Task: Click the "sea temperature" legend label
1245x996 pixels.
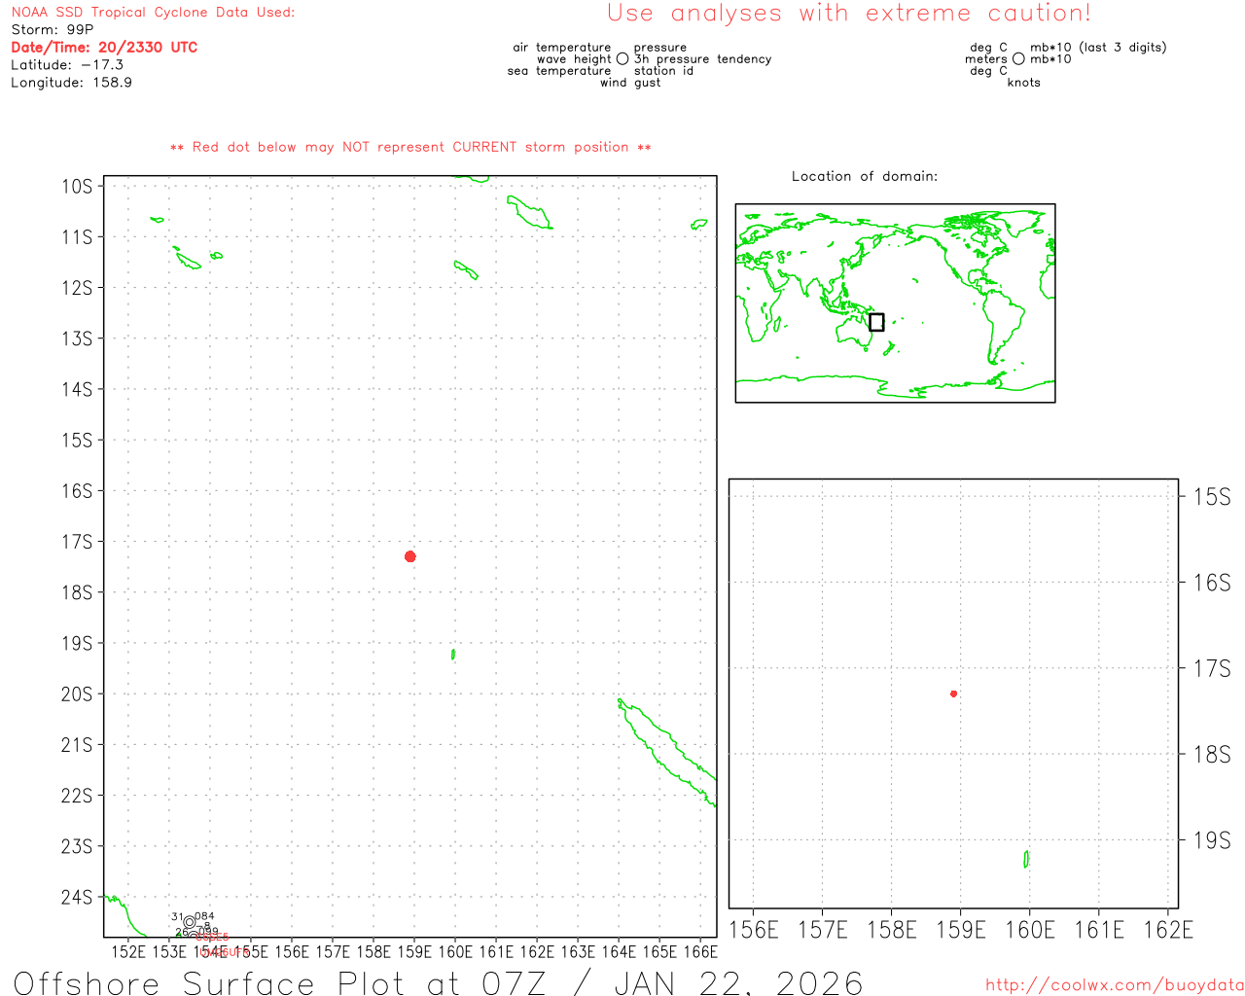Action: (559, 71)
